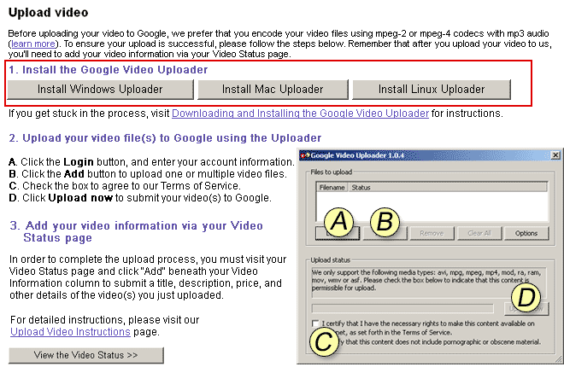Open the Downloading and Installing the Uploader link

pyautogui.click(x=300, y=113)
